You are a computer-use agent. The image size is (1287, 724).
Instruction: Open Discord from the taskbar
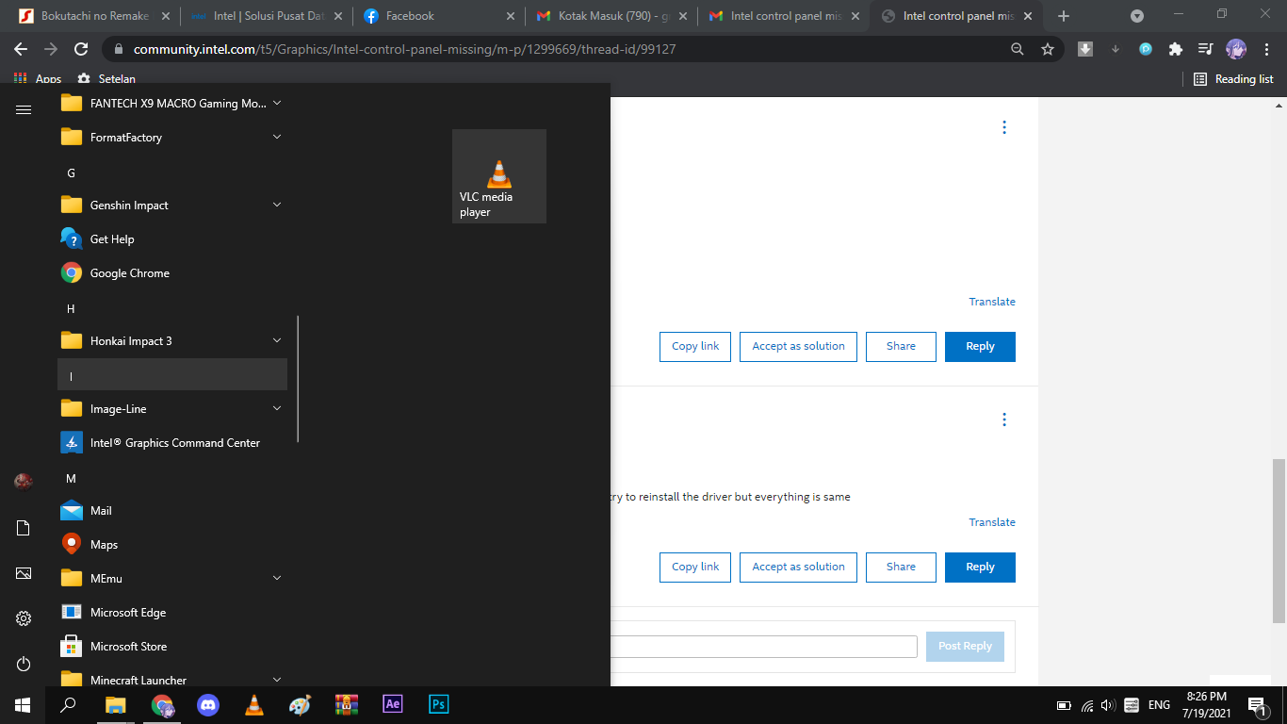(x=207, y=704)
